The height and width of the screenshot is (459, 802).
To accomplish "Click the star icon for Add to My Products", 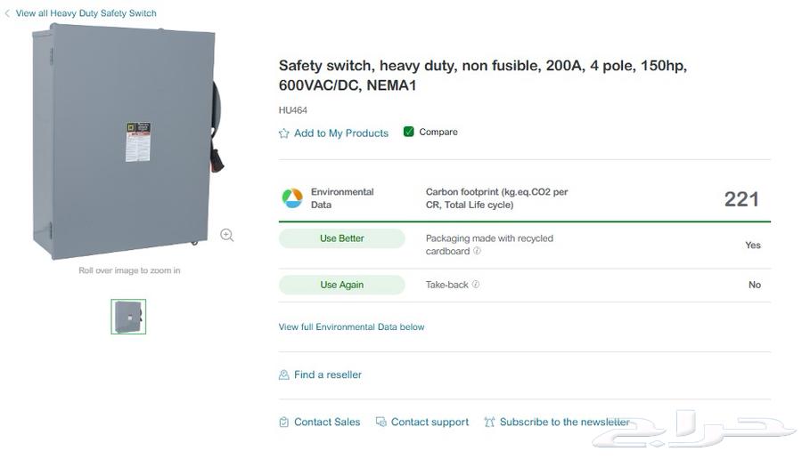I will [x=284, y=133].
